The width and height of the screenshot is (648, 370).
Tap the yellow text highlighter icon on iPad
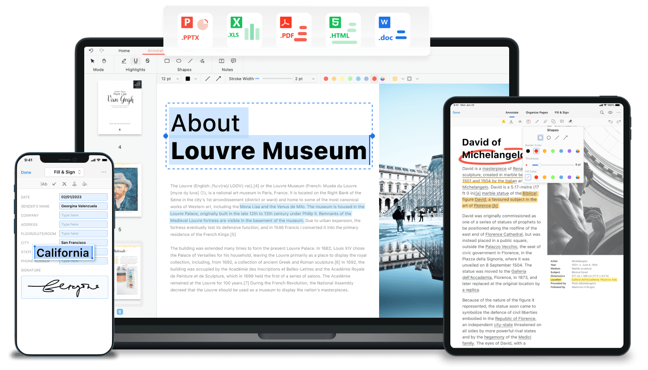click(x=504, y=122)
